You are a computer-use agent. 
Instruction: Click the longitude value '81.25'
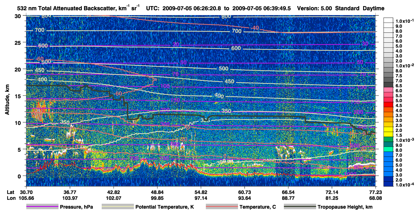[332, 198]
